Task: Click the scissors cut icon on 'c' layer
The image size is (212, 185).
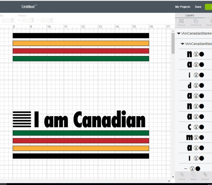Action: (x=196, y=127)
